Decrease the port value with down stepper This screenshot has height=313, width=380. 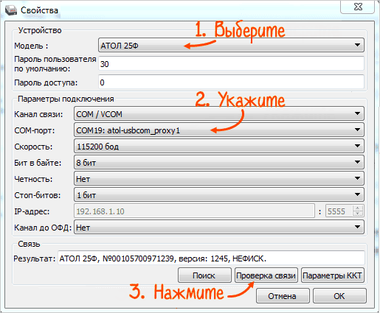358,214
